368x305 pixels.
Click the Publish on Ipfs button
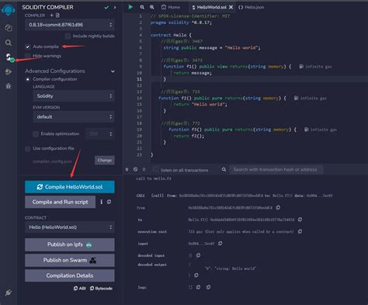[x=70, y=244]
